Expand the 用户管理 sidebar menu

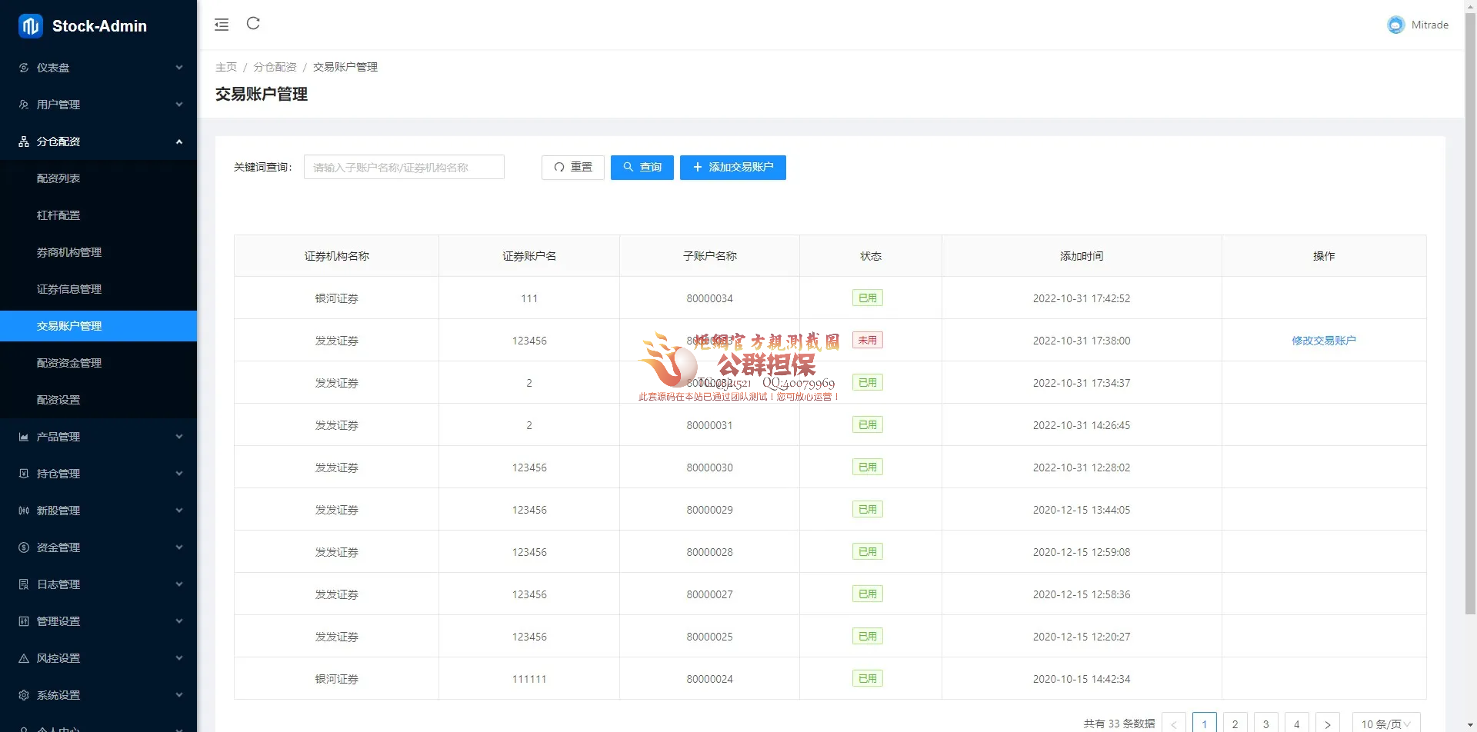(x=98, y=105)
